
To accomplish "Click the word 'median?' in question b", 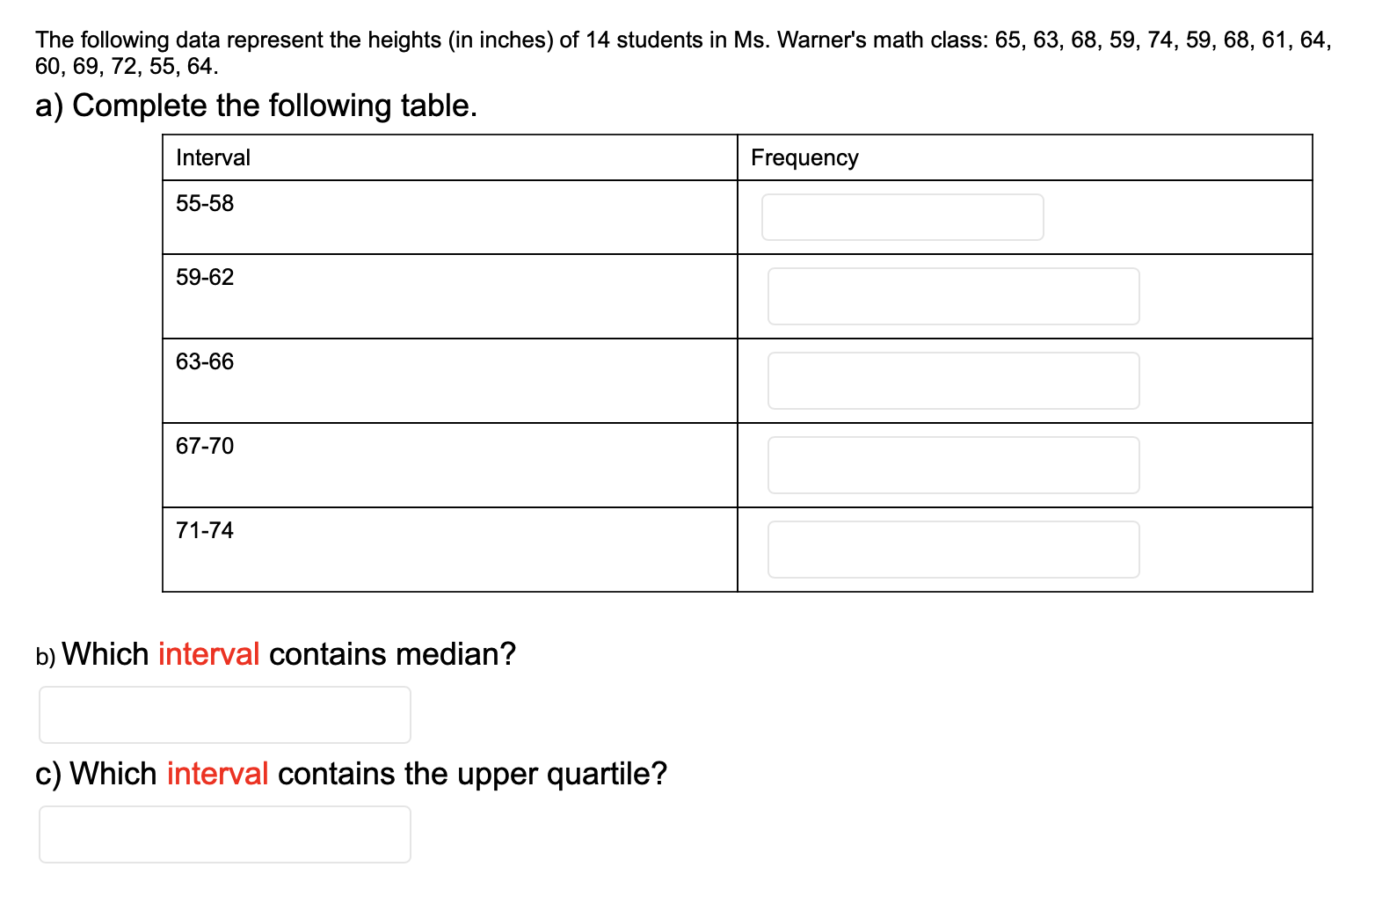I will tap(455, 654).
